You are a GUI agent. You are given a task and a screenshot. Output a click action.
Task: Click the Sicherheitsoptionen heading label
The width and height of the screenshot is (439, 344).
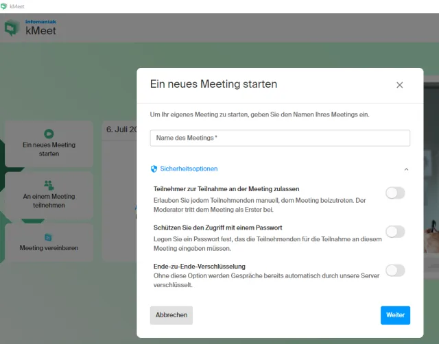(x=189, y=169)
